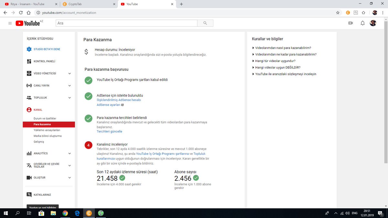Screen dimensions: 388x218
Task: Open Chrome's three-dot menu
Action: pos(383,13)
